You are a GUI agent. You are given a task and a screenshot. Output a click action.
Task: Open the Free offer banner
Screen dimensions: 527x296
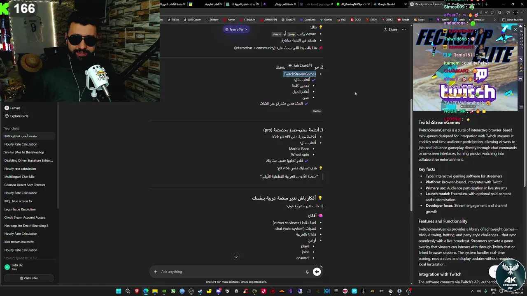tap(234, 30)
